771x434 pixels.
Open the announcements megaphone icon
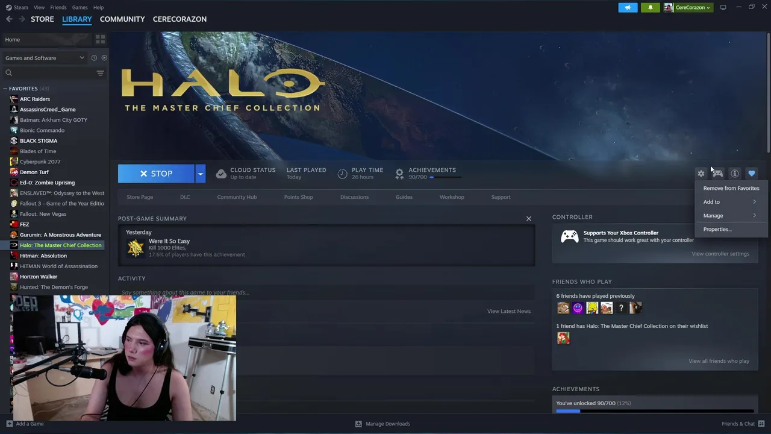pos(628,7)
